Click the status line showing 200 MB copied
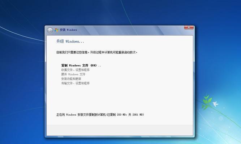Screen dimensions: 241x144 [x=100, y=114]
